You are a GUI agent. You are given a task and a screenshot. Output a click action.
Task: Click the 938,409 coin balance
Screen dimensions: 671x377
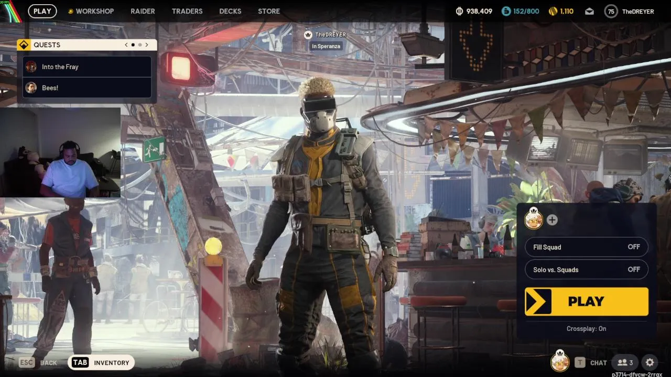pos(479,11)
